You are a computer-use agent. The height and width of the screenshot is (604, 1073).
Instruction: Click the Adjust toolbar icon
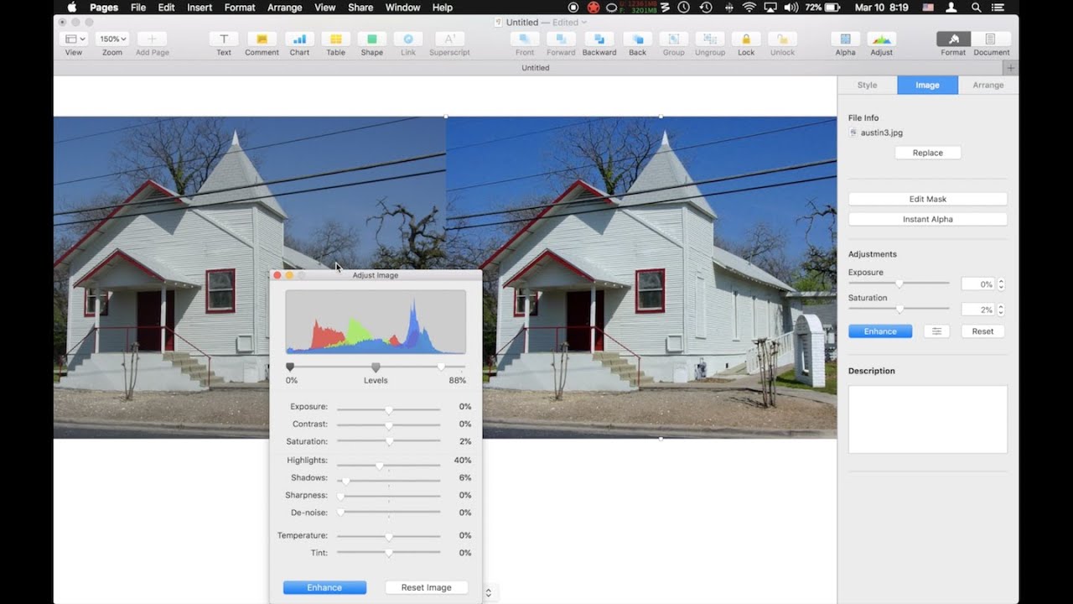click(x=881, y=39)
